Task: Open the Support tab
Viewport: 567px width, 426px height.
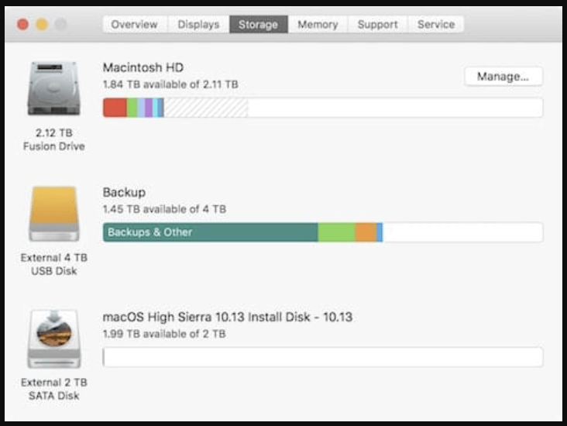Action: (x=377, y=25)
